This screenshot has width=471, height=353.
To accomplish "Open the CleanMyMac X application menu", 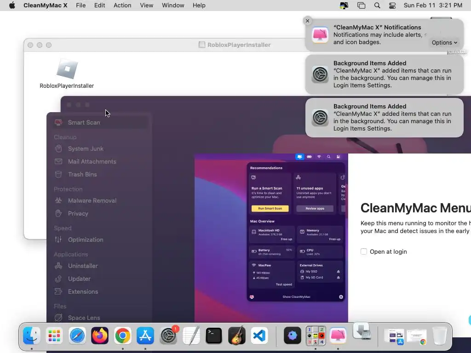I will pyautogui.click(x=46, y=6).
